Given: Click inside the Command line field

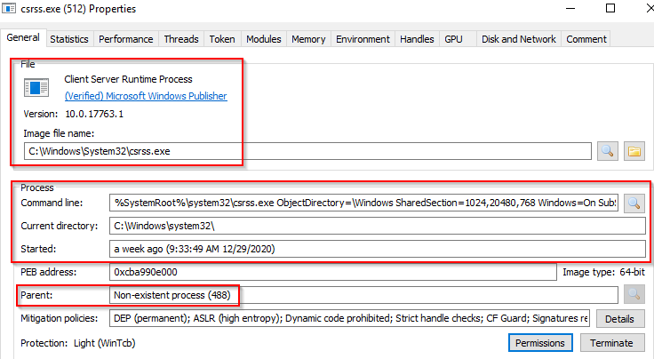Looking at the screenshot, I should tap(364, 203).
